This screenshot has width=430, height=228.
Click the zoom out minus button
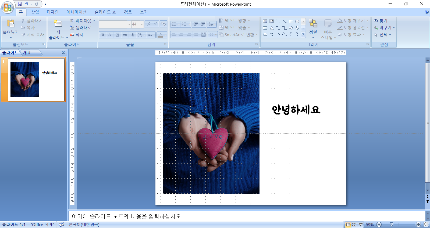[x=379, y=225]
